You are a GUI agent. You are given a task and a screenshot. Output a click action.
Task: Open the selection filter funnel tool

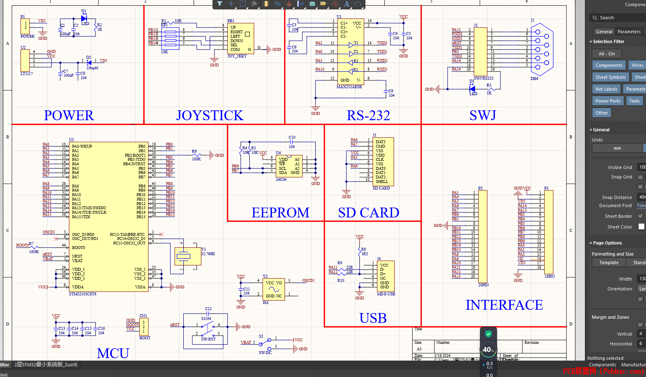point(219,4)
